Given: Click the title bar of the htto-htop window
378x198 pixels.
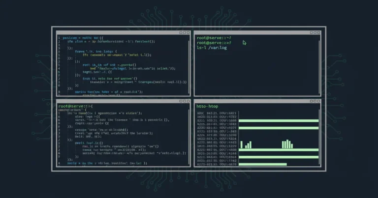Looking at the screenshot, I should click(257, 101).
